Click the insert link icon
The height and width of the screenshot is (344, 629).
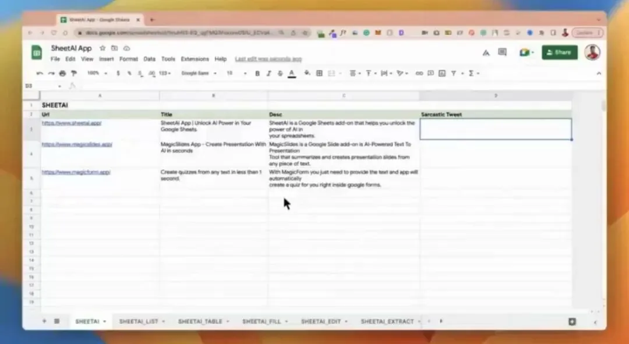(419, 73)
